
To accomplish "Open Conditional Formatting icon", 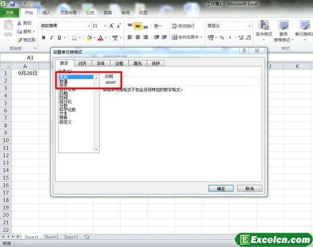I will pyautogui.click(x=264, y=25).
